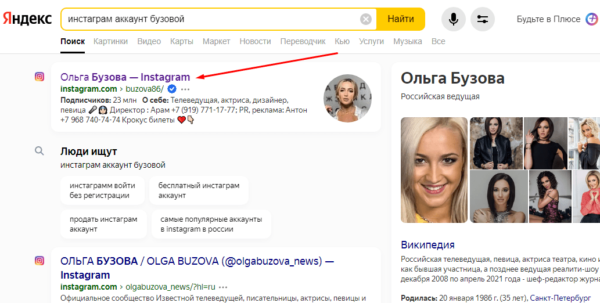Click the Российская ведущая subtitle
Image resolution: width=600 pixels, height=303 pixels.
(440, 96)
